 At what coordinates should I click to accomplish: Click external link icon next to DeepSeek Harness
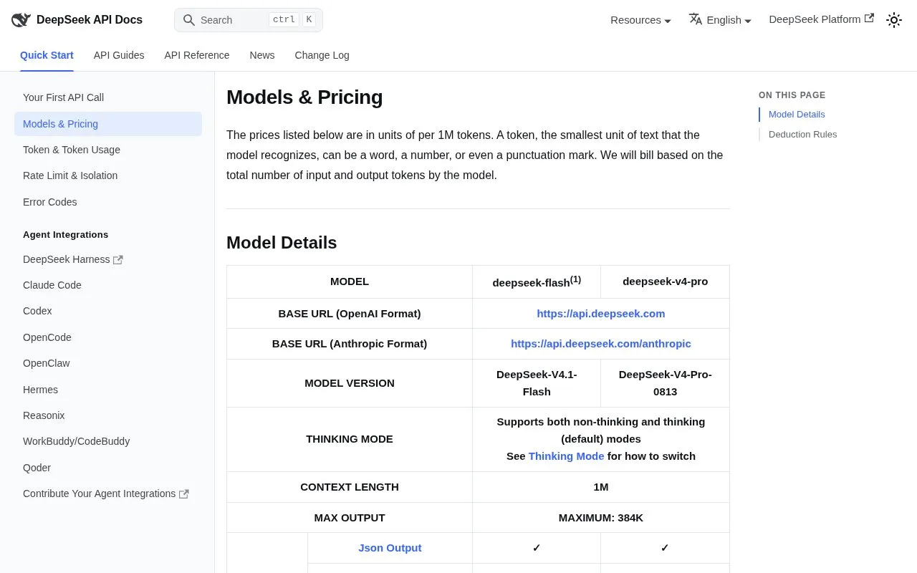(118, 260)
